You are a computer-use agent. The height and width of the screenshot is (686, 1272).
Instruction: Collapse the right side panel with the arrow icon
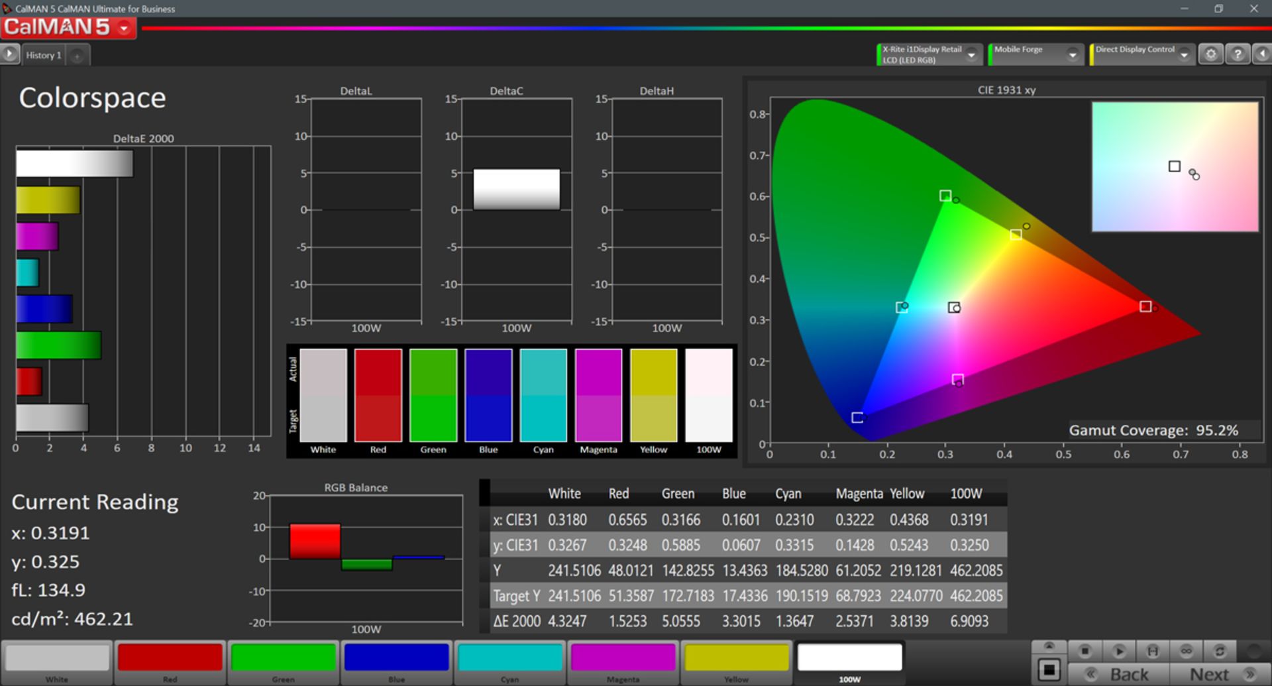pyautogui.click(x=1262, y=54)
